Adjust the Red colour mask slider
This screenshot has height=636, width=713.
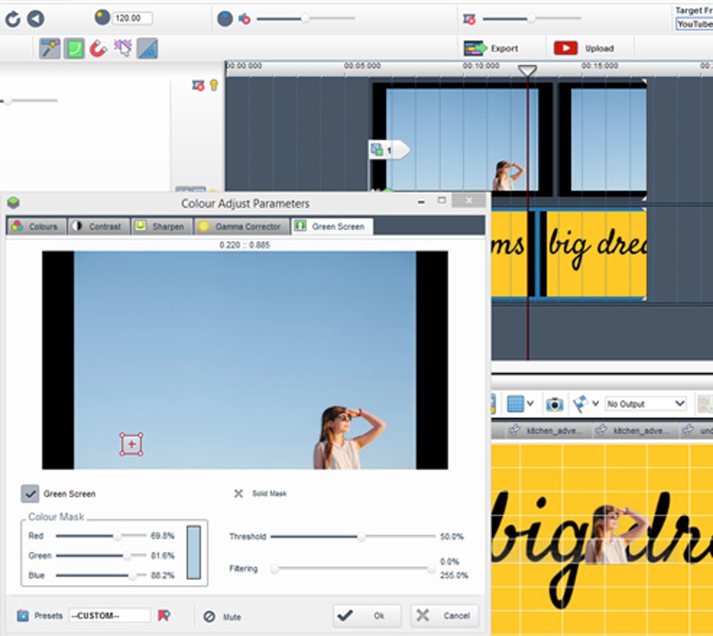pos(117,536)
